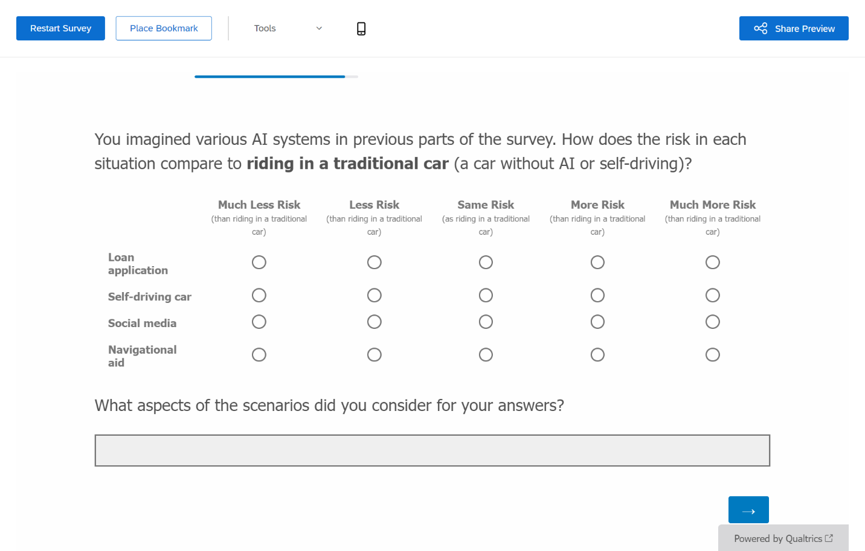Expand the Tools dropdown menu
The image size is (865, 551).
(288, 28)
